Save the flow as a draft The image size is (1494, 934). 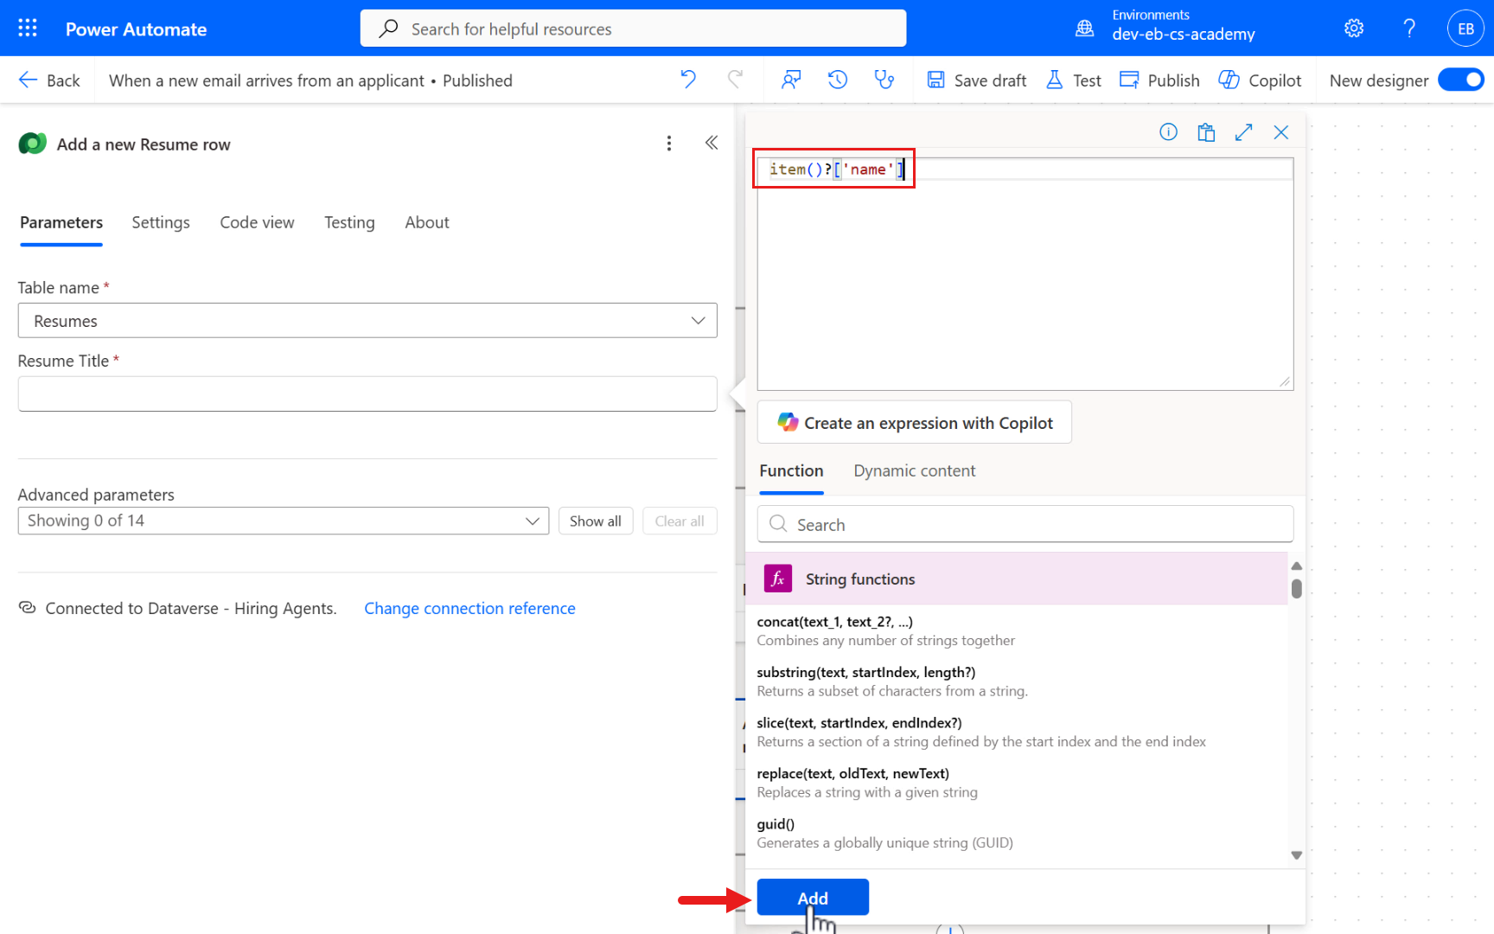click(976, 80)
